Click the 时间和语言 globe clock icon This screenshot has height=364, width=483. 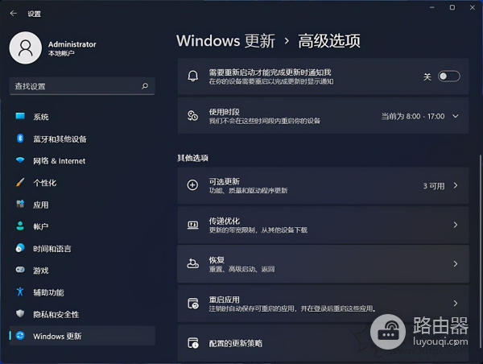[20, 248]
